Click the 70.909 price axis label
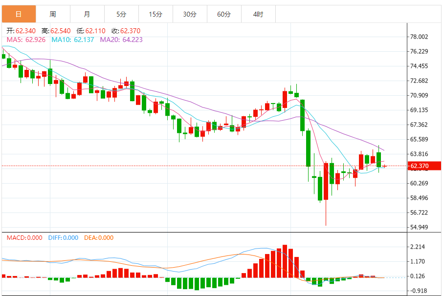 coord(419,95)
